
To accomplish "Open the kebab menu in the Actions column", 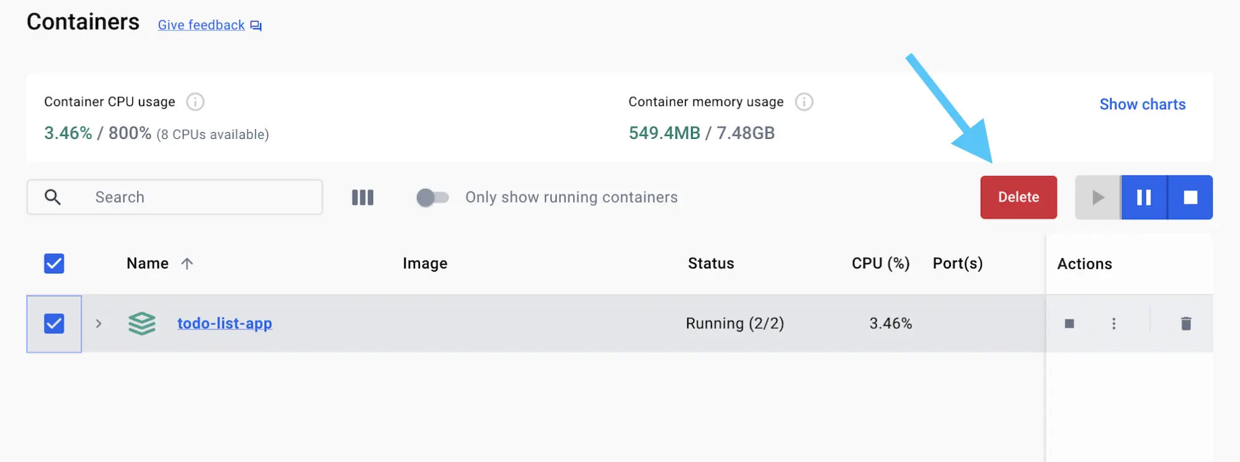I will (1113, 323).
